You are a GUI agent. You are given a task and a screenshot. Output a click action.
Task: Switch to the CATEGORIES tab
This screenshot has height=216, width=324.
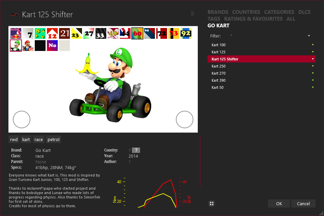279,12
